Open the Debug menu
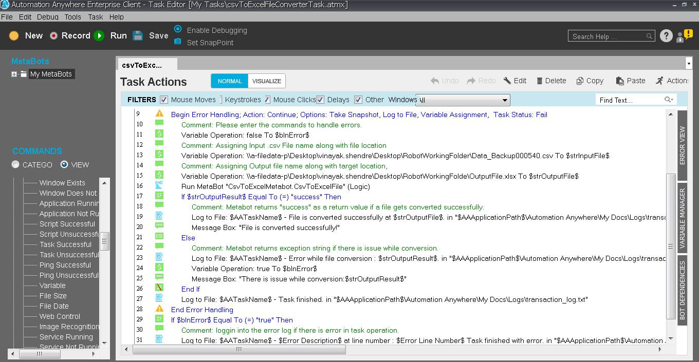The image size is (699, 362). coord(47,17)
